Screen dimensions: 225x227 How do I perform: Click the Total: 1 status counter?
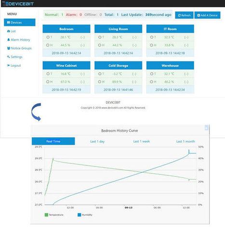111,15
